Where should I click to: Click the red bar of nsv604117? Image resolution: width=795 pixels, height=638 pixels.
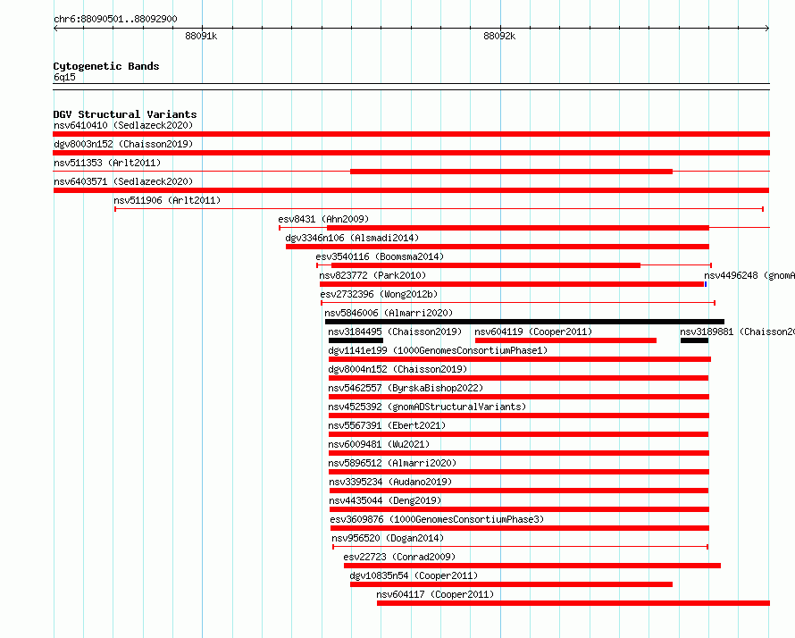pos(573,603)
